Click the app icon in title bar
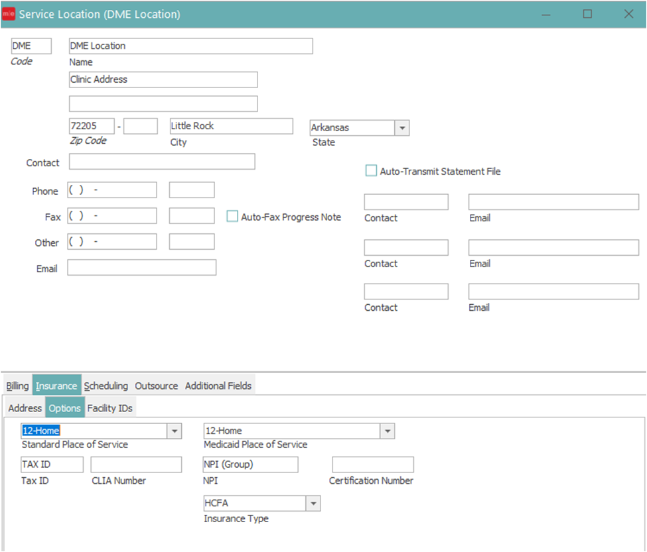Viewport: 647px width, 552px height. coord(9,14)
